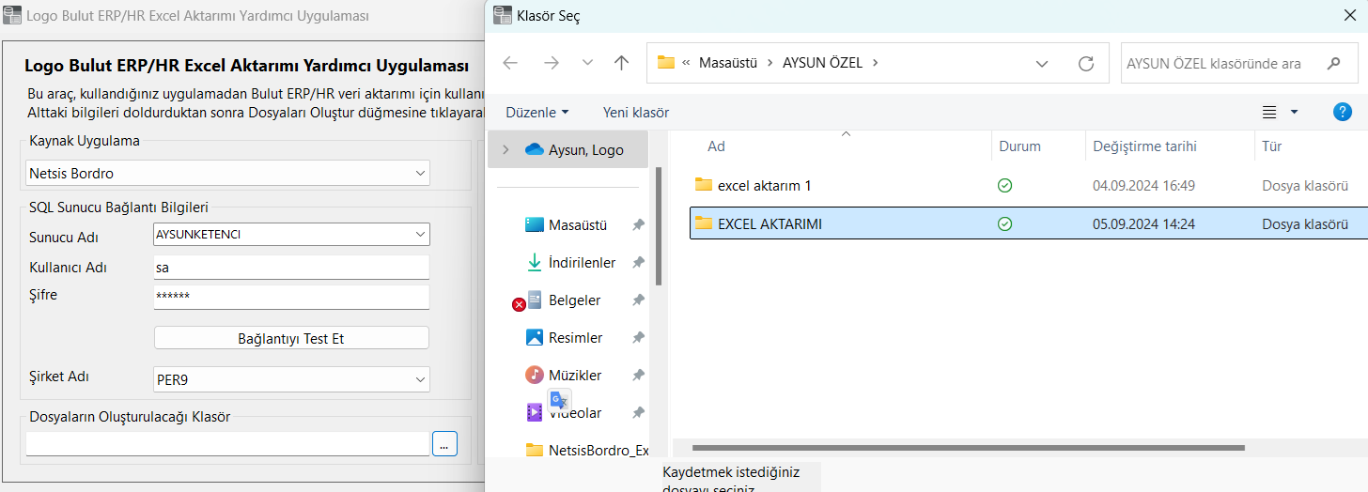Click the search magnifier icon
This screenshot has height=492, width=1368.
pos(1333,63)
